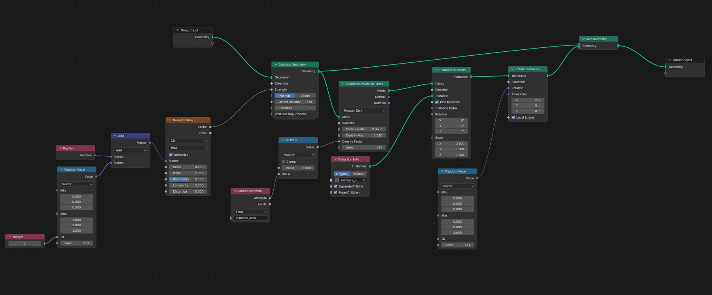Open the fBM noise type dropdown
This screenshot has height=295, width=712.
pos(188,148)
